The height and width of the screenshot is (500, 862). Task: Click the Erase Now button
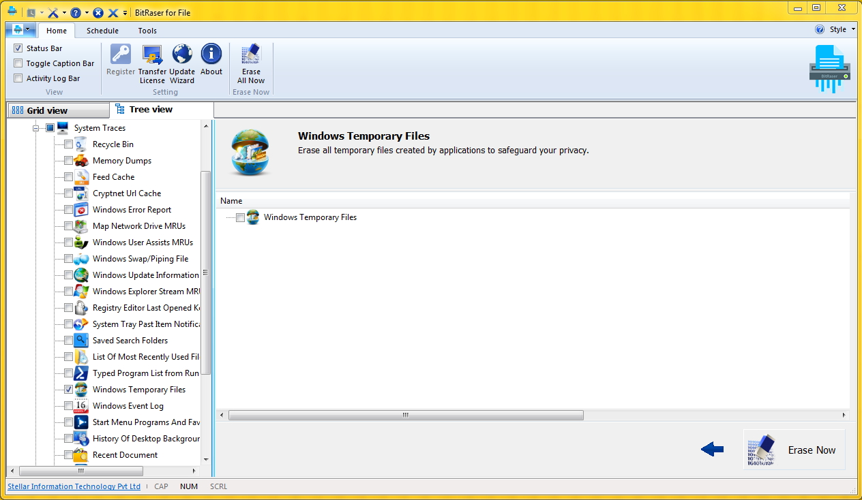point(794,450)
